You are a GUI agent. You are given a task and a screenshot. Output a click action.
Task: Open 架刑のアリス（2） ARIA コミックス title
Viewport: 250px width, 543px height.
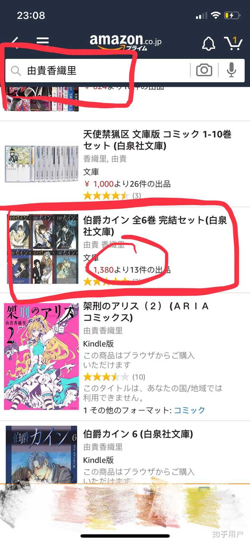tap(146, 312)
